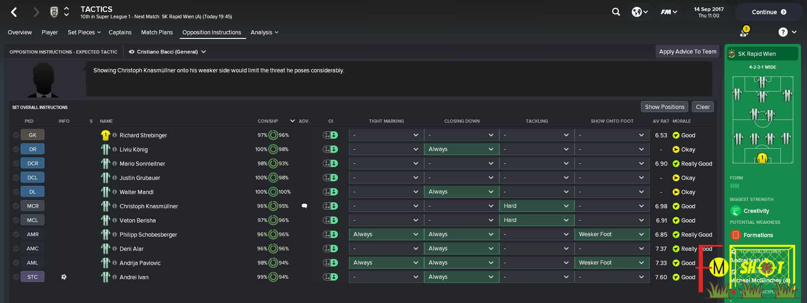Image resolution: width=807 pixels, height=303 pixels.
Task: Switch to the Player tab
Action: coord(50,32)
